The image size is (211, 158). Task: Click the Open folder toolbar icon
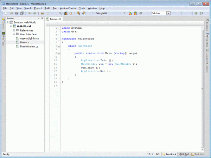11,13
